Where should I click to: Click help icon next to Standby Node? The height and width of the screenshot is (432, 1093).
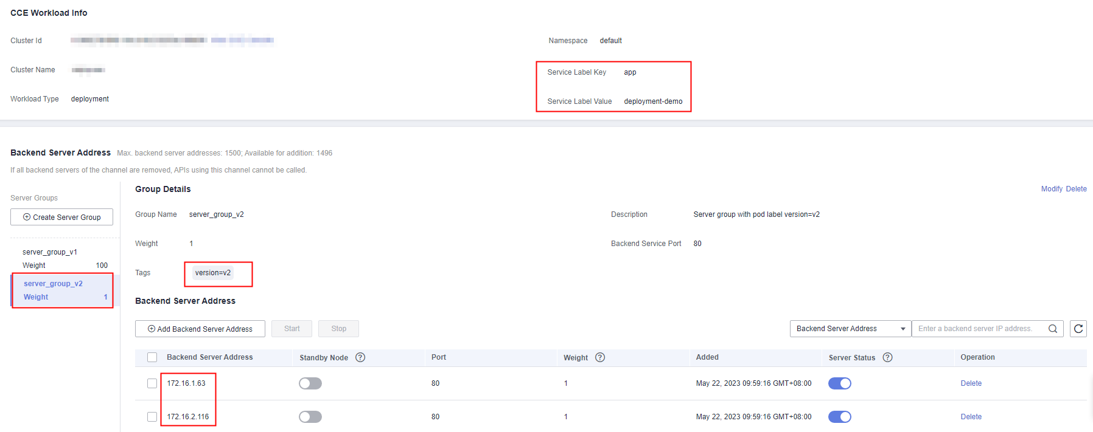[x=360, y=357]
